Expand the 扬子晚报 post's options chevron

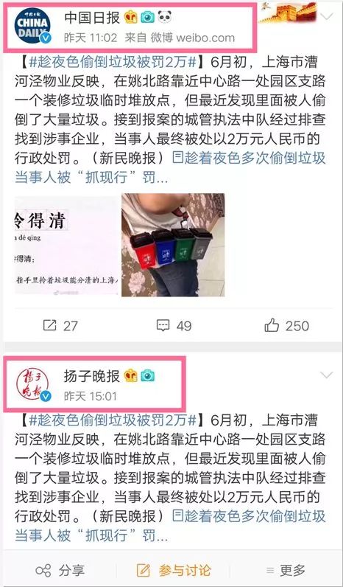(x=327, y=375)
